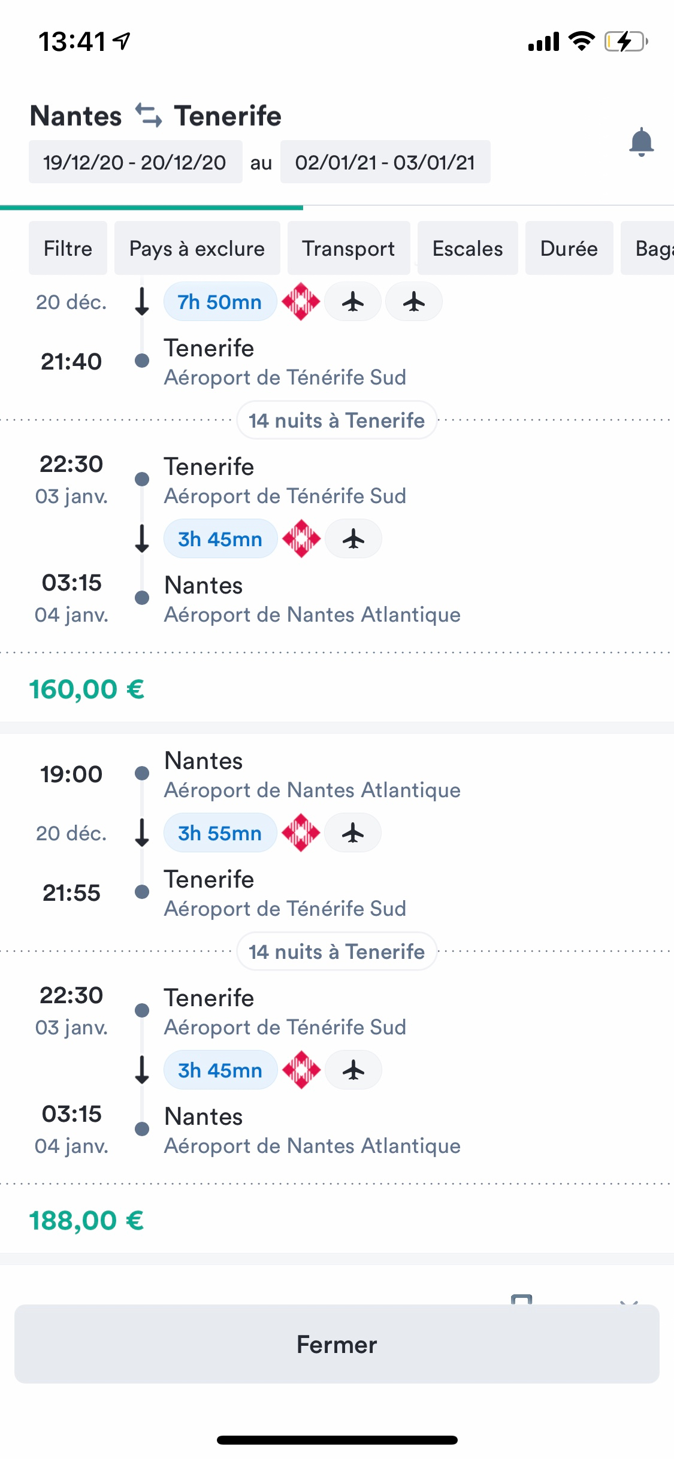
Task: Tap Volotea logo on 3h 55mn flight
Action: click(x=301, y=833)
